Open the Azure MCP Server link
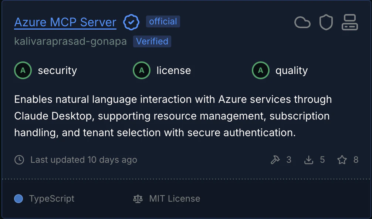The width and height of the screenshot is (372, 219). [65, 22]
